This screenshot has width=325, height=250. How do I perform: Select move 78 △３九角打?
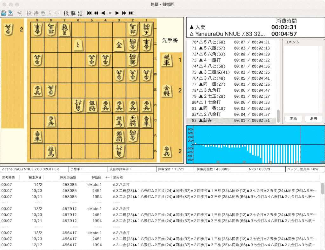[x=231, y=90]
